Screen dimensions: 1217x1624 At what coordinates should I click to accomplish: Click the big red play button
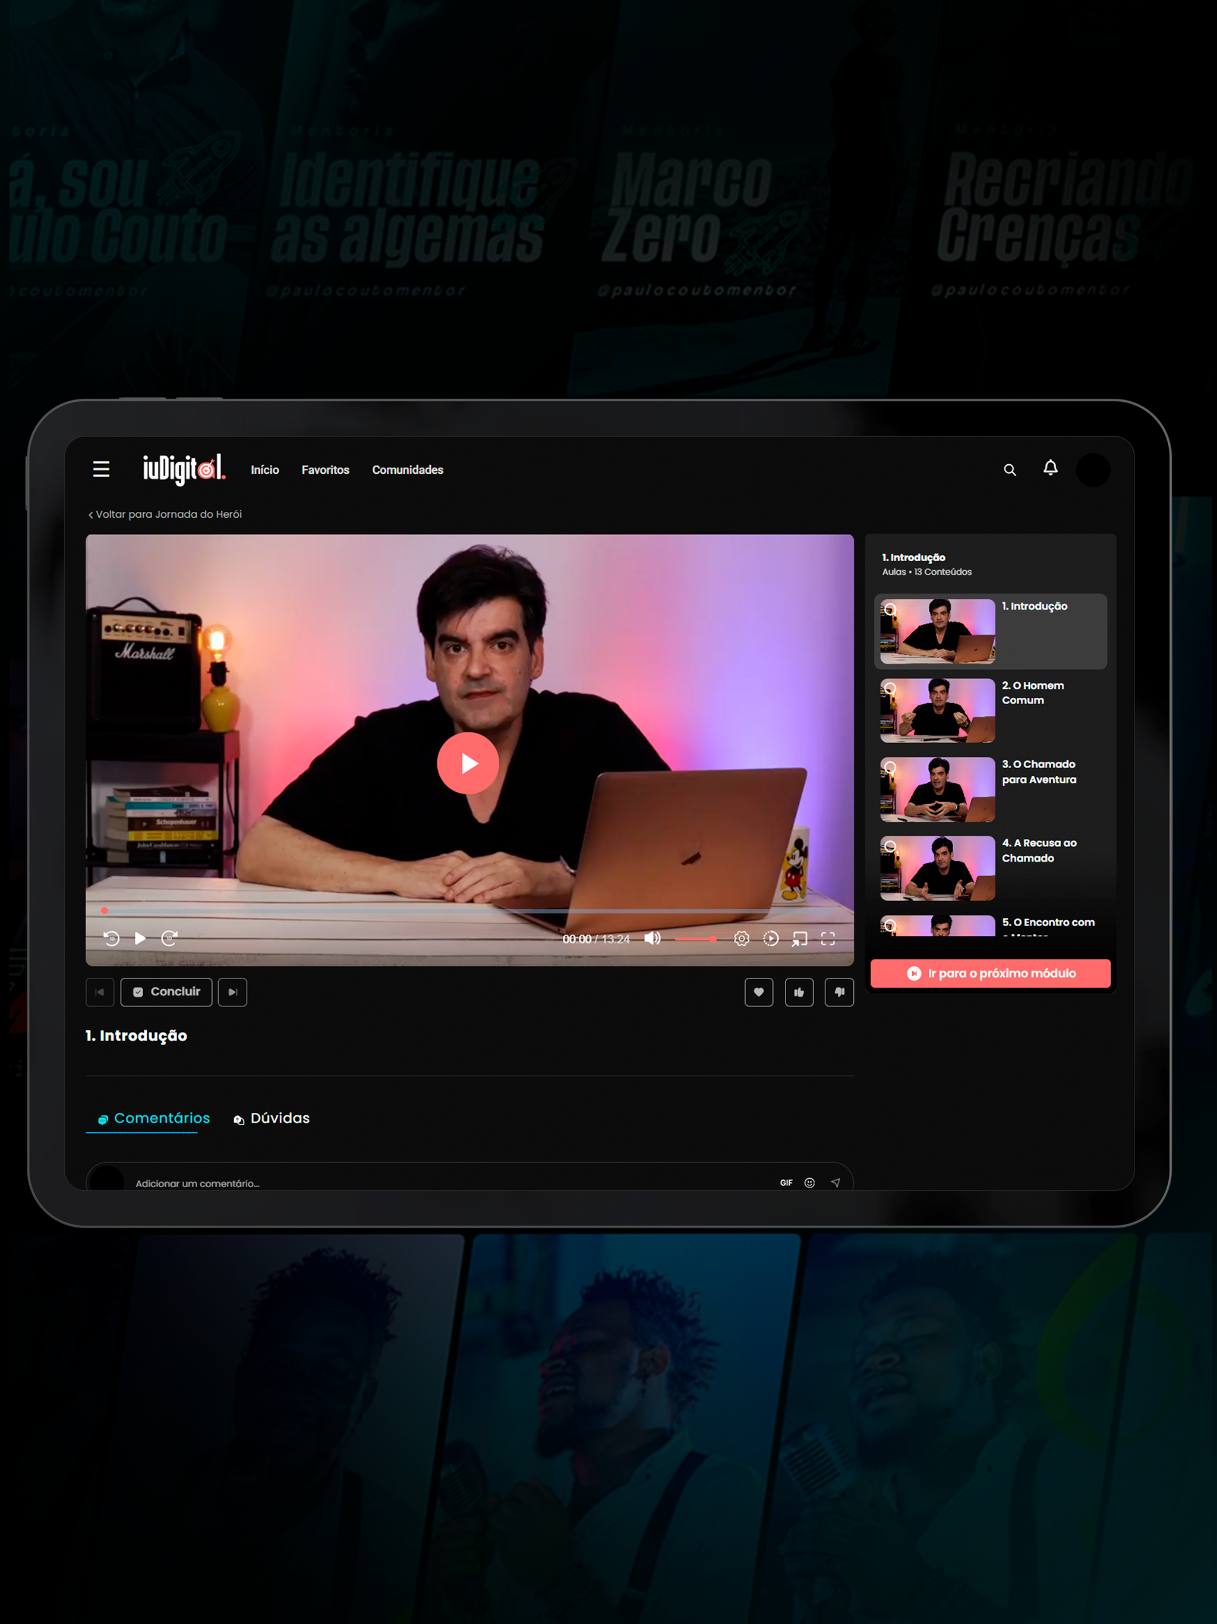(468, 763)
